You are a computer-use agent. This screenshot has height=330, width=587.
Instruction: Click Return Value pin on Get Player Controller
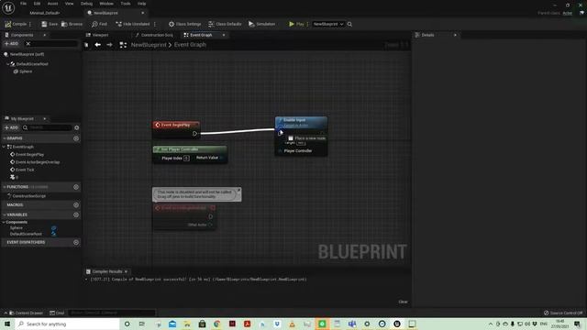222,158
